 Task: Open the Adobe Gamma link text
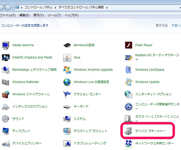(23, 45)
